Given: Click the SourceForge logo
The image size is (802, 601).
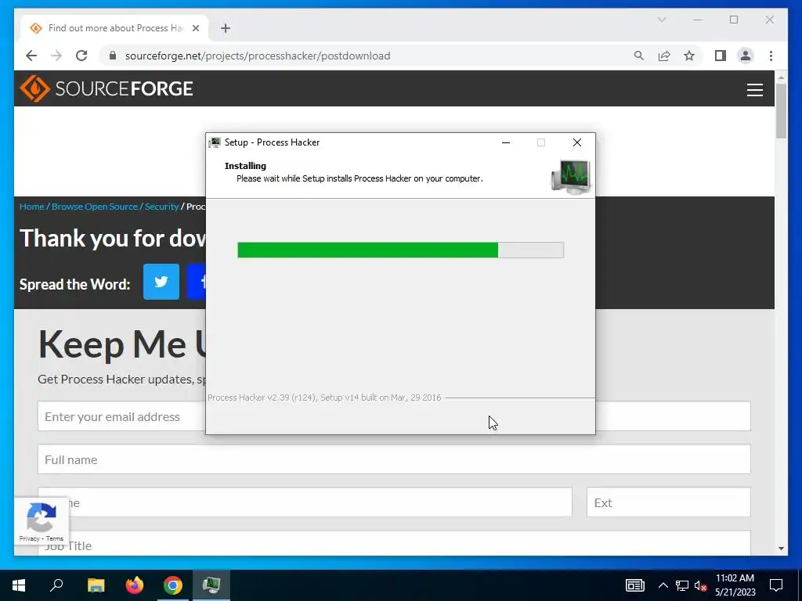Looking at the screenshot, I should (x=107, y=88).
